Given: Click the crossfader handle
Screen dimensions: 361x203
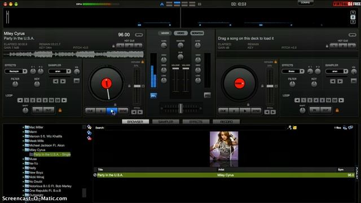Looking at the screenshot, I should [181, 108].
